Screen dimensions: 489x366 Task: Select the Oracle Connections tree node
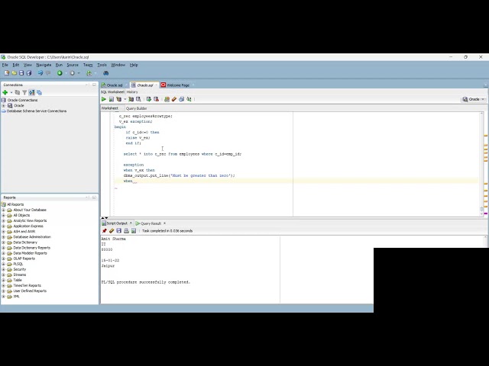22,100
